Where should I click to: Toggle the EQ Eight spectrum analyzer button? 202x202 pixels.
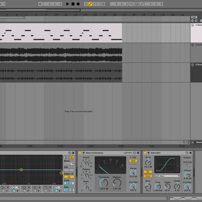pos(72,158)
